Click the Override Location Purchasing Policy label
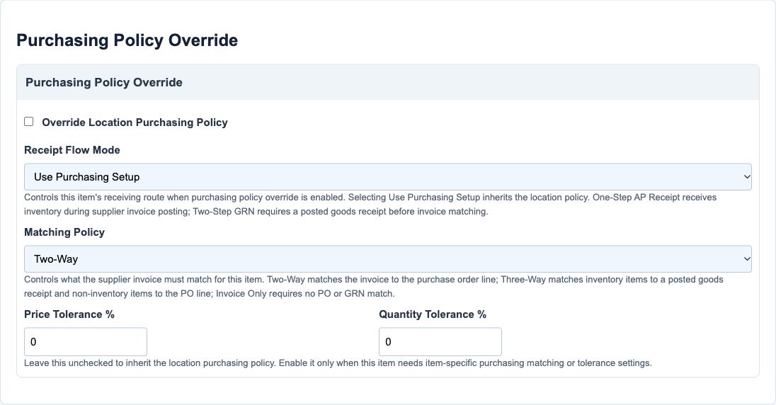The image size is (776, 405). (x=135, y=122)
